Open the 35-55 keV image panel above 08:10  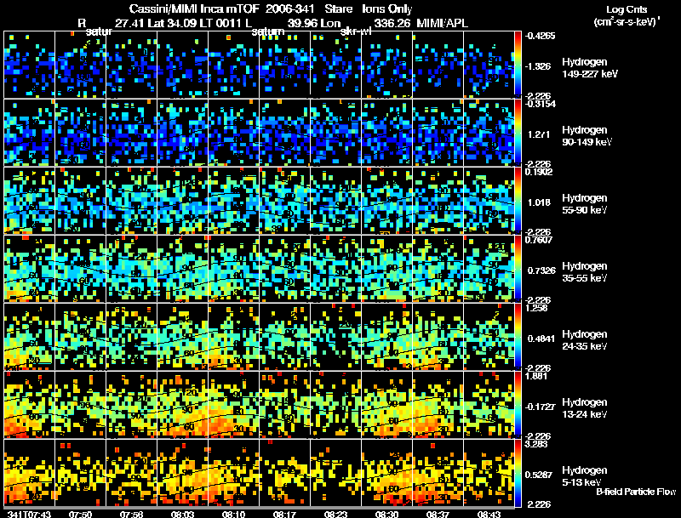(x=233, y=269)
